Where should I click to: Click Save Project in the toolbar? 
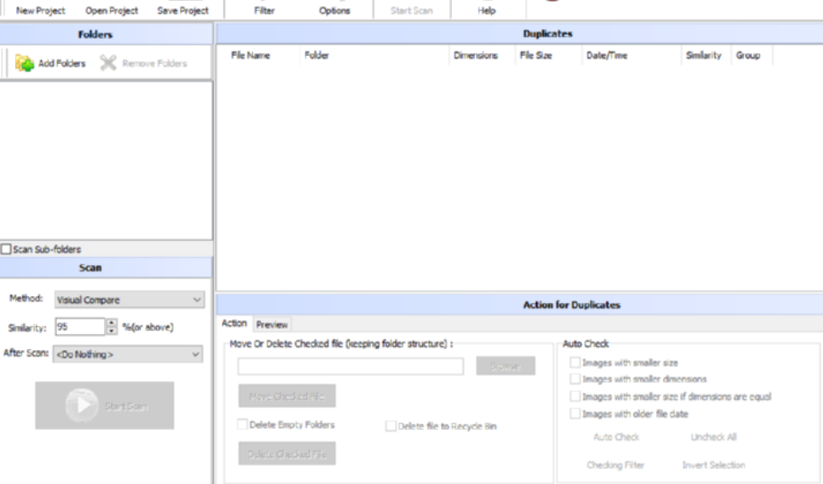pos(183,11)
